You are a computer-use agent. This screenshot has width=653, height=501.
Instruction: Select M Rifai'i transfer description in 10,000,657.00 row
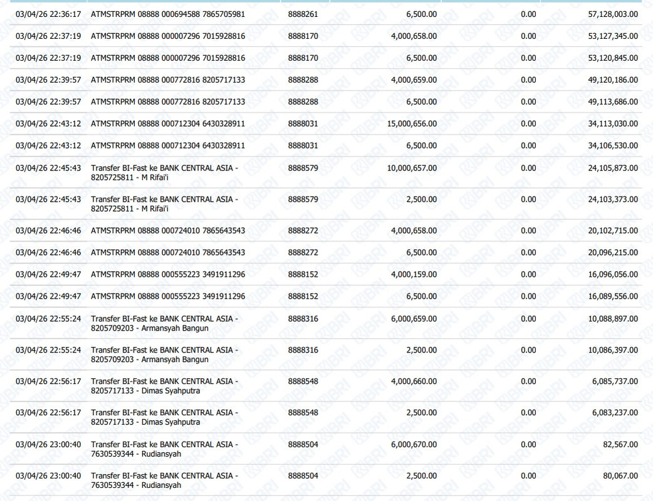pyautogui.click(x=164, y=173)
